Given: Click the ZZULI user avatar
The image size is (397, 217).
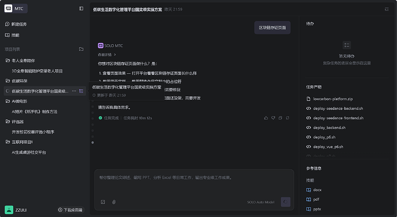Looking at the screenshot, I should 9,210.
